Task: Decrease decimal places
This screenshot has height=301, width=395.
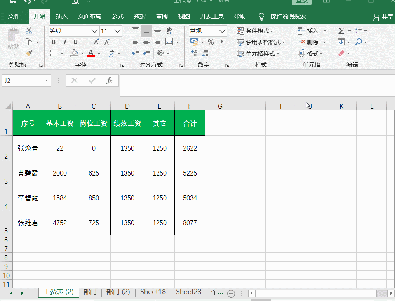Action: [205, 53]
